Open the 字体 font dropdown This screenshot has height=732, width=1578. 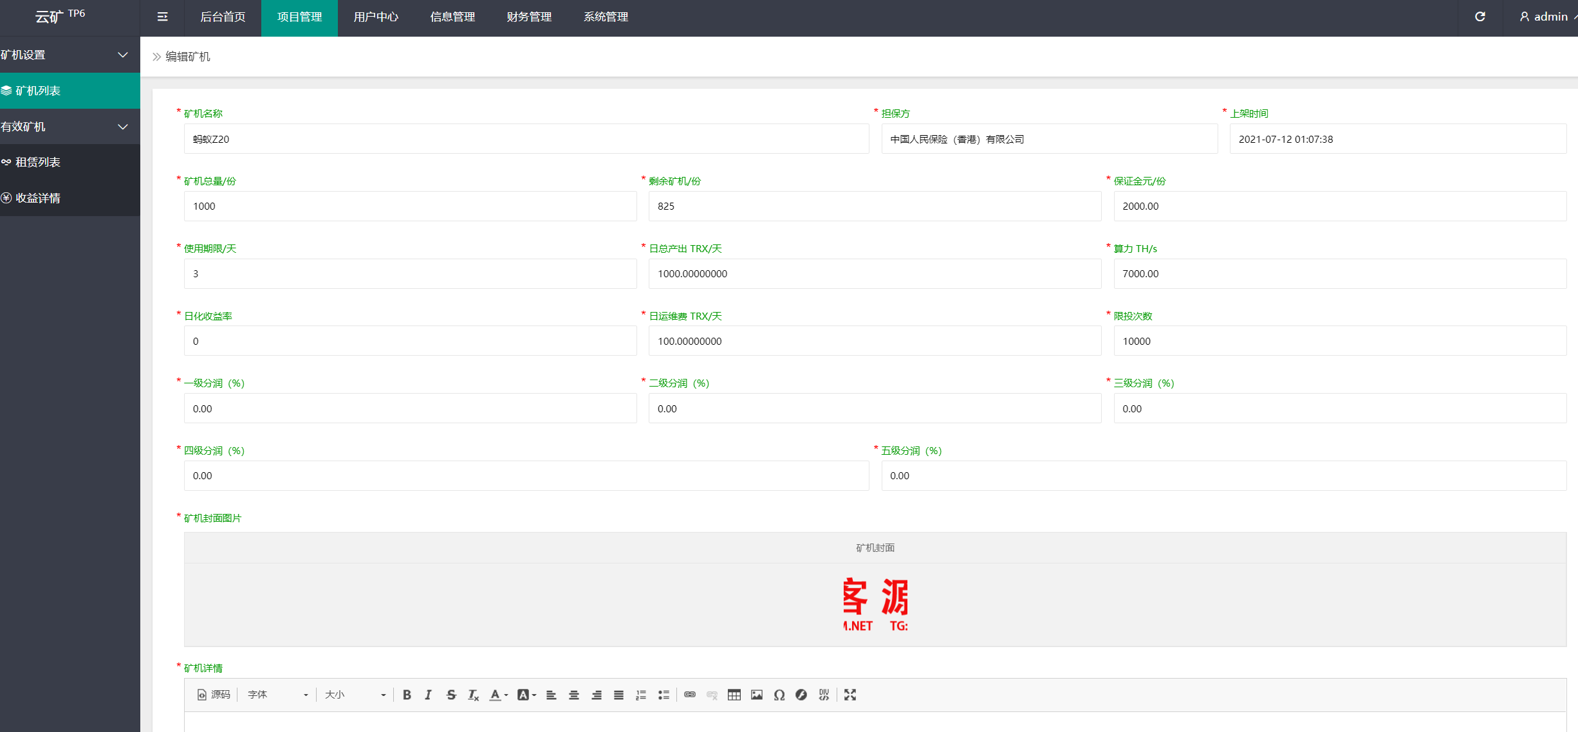[277, 695]
